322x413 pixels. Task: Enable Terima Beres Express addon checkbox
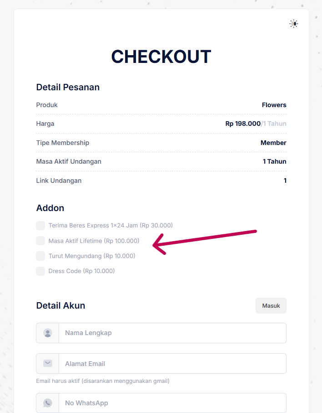pyautogui.click(x=40, y=226)
